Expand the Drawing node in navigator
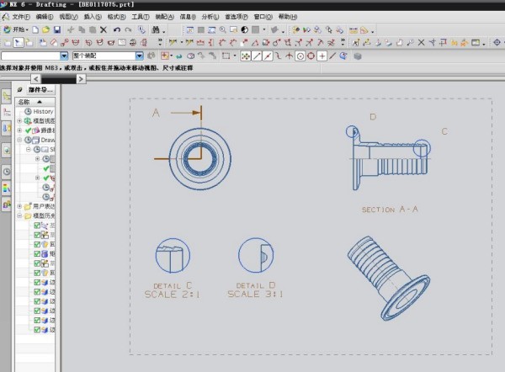The image size is (505, 372). point(20,140)
